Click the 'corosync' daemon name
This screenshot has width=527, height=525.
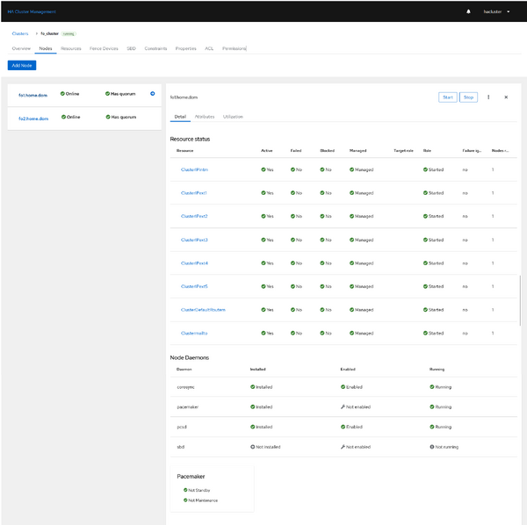click(x=185, y=387)
